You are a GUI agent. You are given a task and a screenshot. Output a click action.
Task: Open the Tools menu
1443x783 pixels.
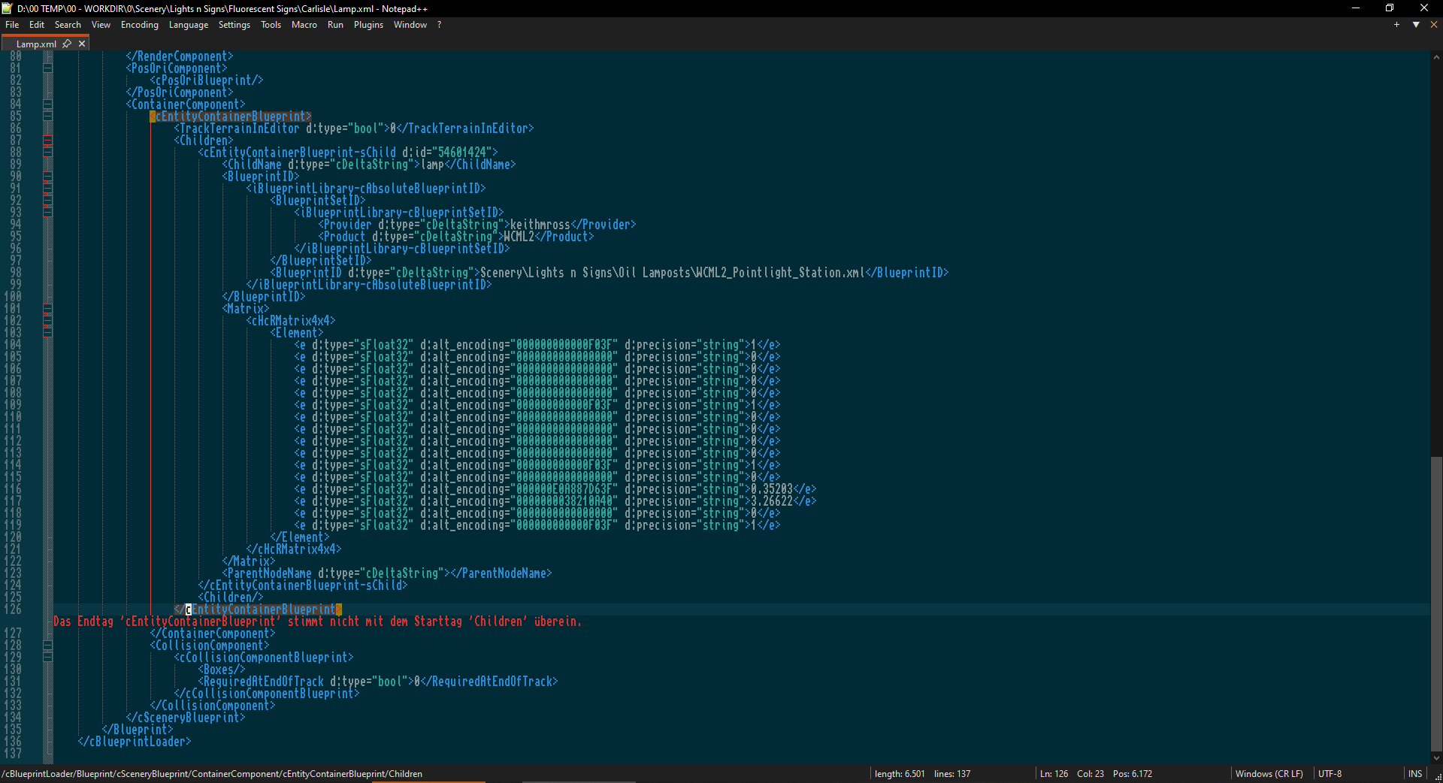click(x=271, y=25)
